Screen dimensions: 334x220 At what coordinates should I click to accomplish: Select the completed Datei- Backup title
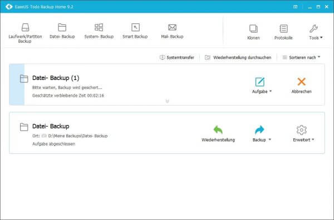(x=51, y=126)
